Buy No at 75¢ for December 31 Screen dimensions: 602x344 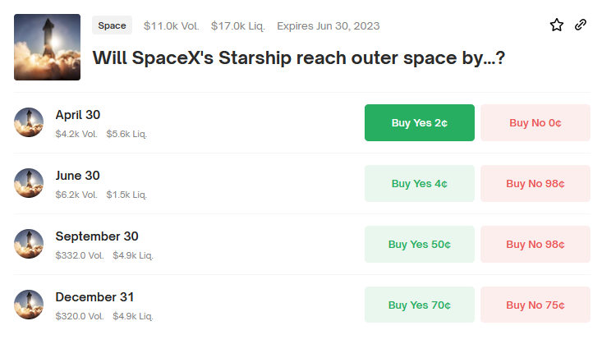click(x=535, y=305)
